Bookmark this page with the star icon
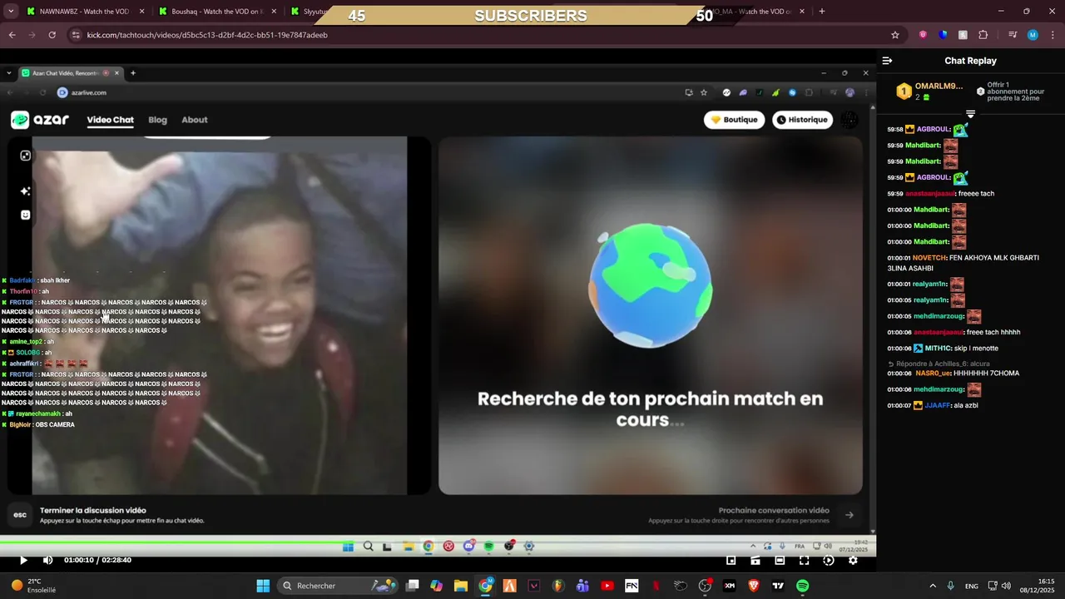The image size is (1065, 599). point(895,35)
